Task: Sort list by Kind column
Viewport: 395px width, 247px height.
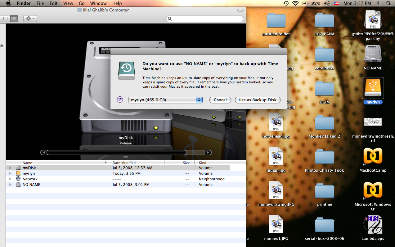Action: point(212,162)
